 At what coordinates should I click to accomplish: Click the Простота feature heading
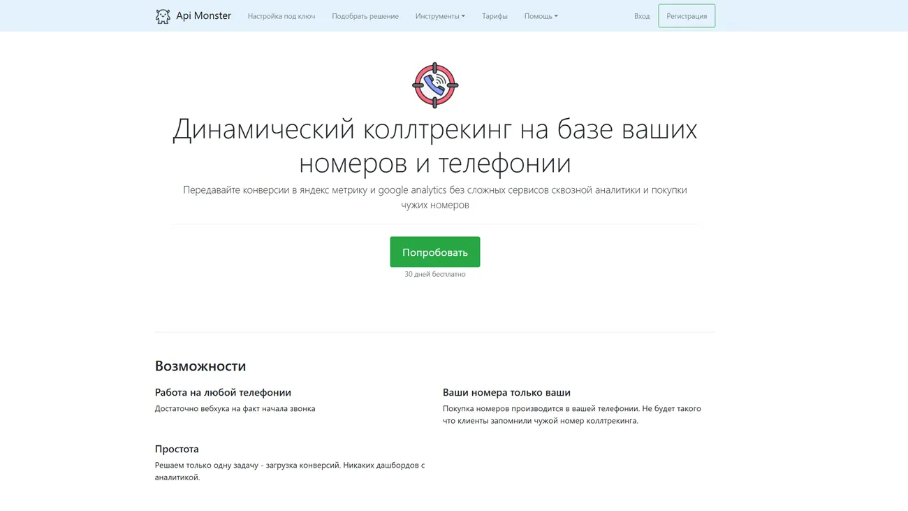click(x=177, y=449)
